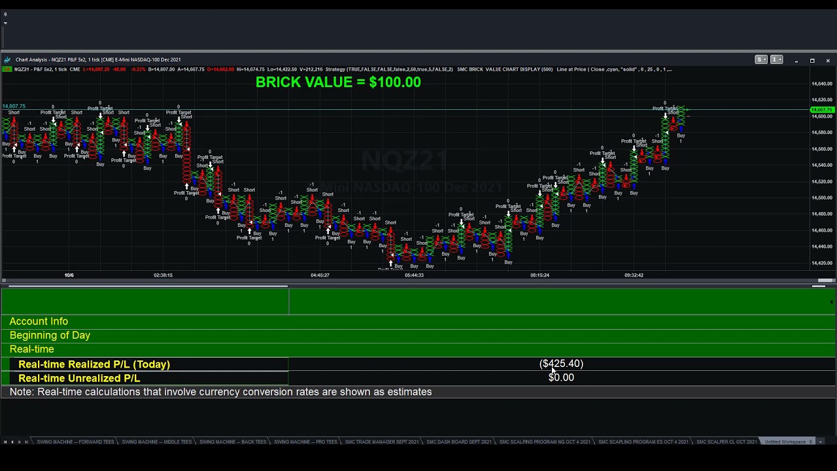Image resolution: width=837 pixels, height=471 pixels.
Task: Jump to last workspace tab arrow
Action: click(26, 442)
